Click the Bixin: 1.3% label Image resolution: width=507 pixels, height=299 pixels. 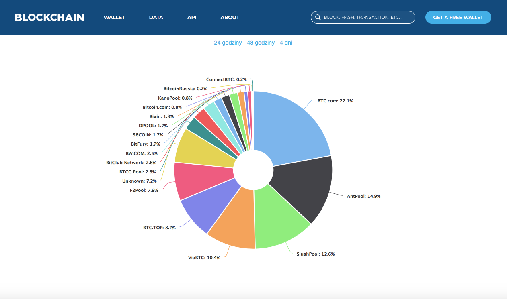click(162, 116)
